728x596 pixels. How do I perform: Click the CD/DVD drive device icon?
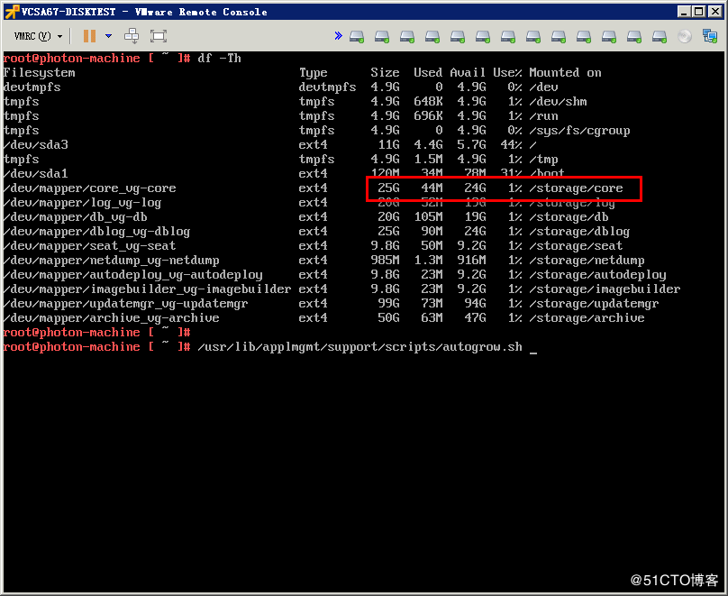coord(685,36)
